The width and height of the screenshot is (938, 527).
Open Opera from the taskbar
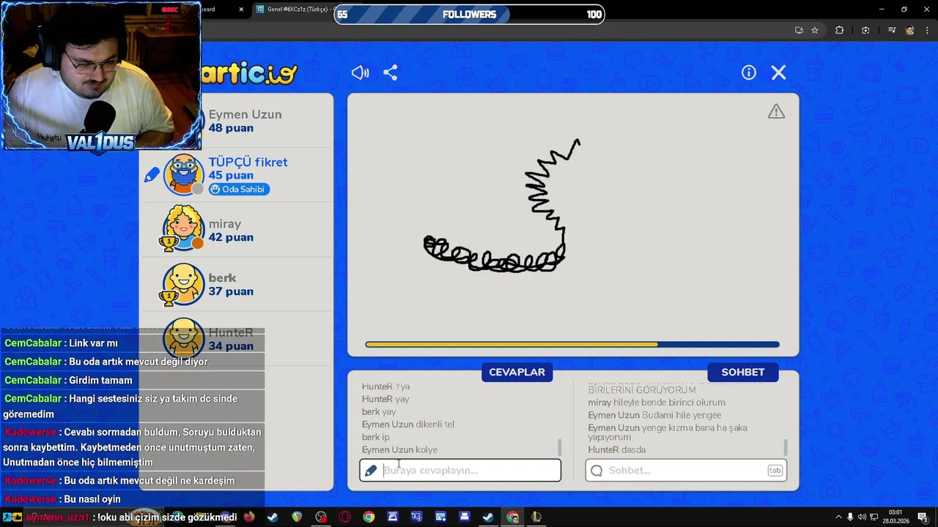pyautogui.click(x=344, y=517)
